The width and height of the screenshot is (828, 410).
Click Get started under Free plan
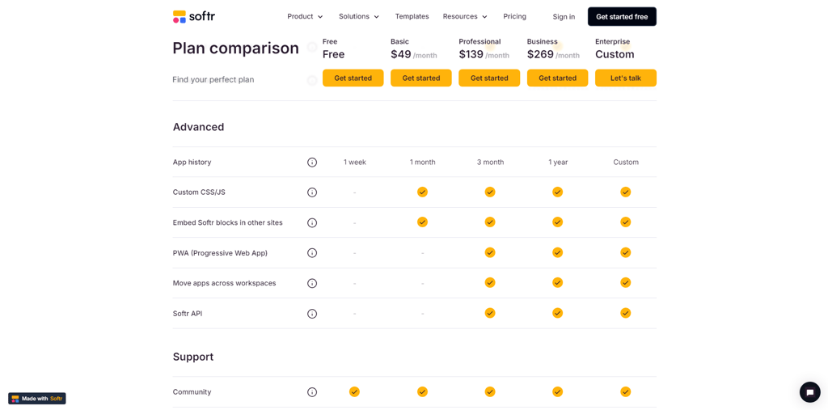[x=353, y=78]
